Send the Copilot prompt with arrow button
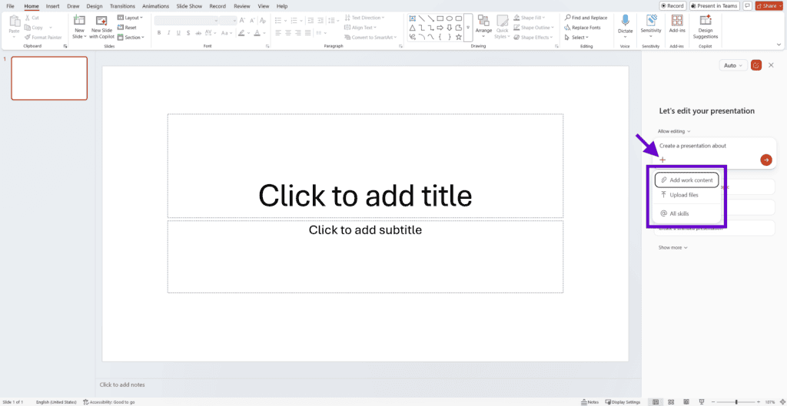Image resolution: width=787 pixels, height=406 pixels. (766, 160)
